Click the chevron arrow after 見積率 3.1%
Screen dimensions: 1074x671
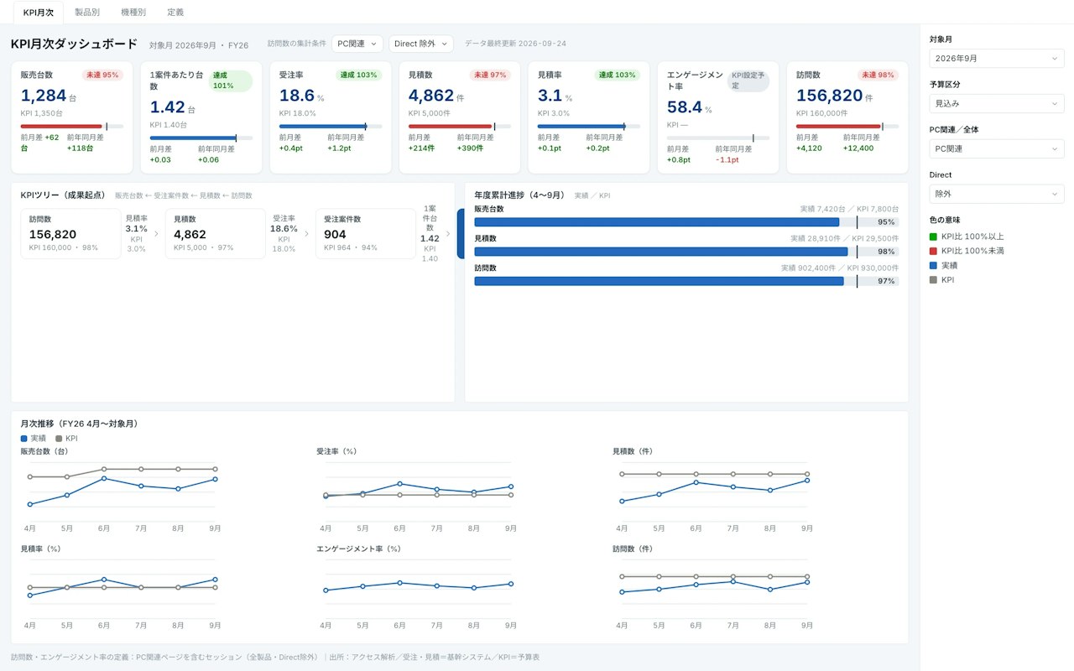click(x=157, y=233)
